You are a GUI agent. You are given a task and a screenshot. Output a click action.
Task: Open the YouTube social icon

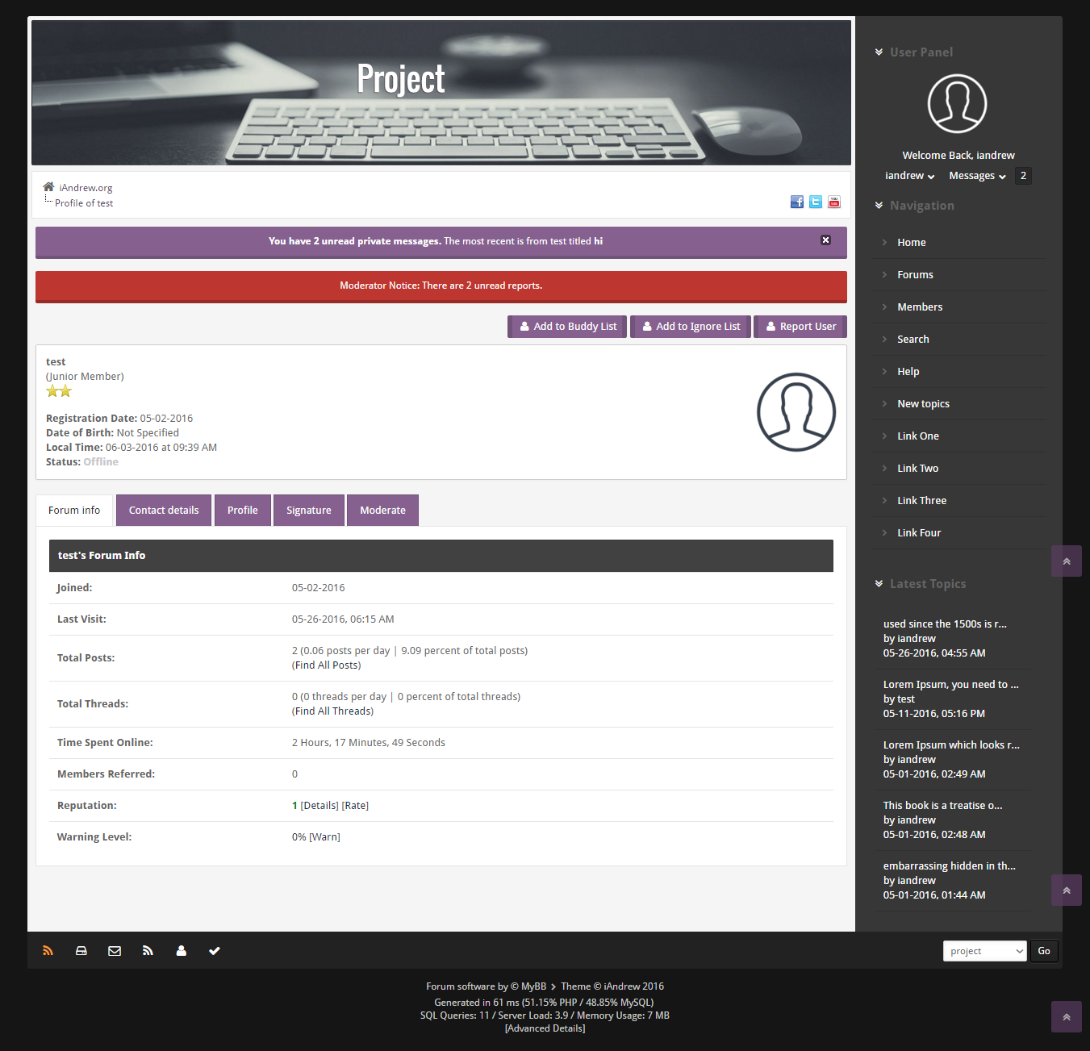[x=834, y=202]
